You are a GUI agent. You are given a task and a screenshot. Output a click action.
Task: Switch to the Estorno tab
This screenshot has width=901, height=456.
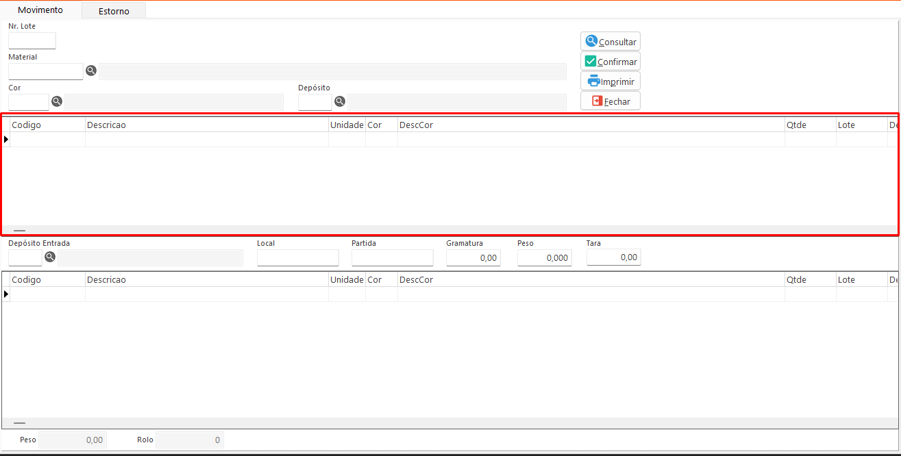click(114, 11)
